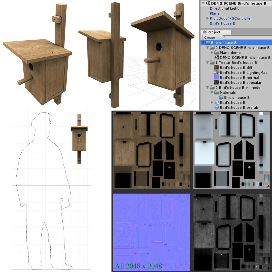272x272 pixels.
Task: Click the dark specular map preview image
Action: coord(231,232)
